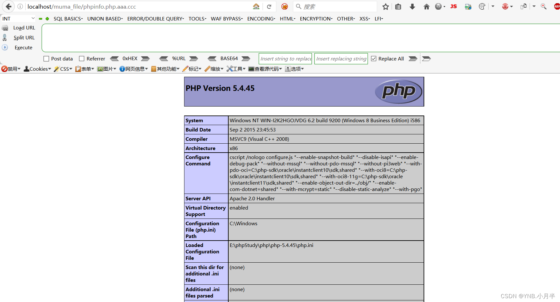URL-encode with right %URL arrow

(x=194, y=59)
